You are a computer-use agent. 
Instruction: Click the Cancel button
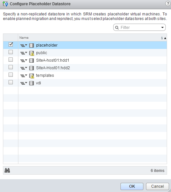click(x=158, y=186)
